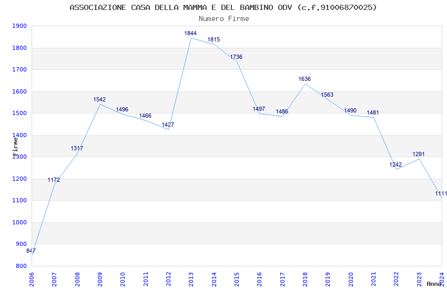Click the 2019 x-axis year label
The height and width of the screenshot is (289, 447).
[x=328, y=280]
